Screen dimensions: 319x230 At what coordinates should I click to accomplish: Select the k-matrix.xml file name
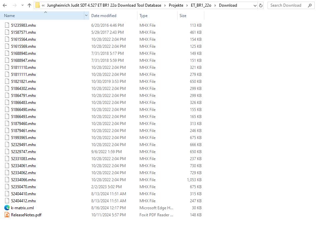[22, 208]
